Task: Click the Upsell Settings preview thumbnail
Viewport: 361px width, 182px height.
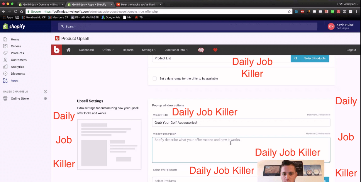Action: click(109, 144)
